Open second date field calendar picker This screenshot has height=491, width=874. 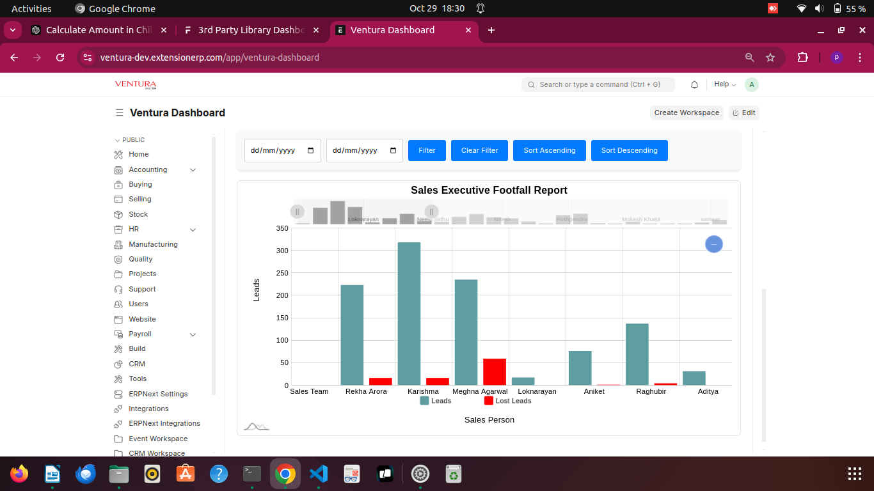[x=393, y=150]
